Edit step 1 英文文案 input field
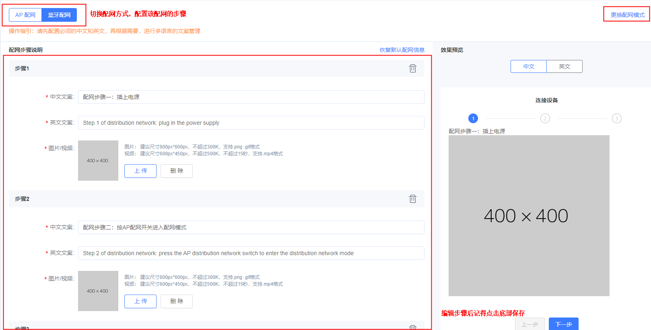Image resolution: width=651 pixels, height=330 pixels. click(251, 123)
